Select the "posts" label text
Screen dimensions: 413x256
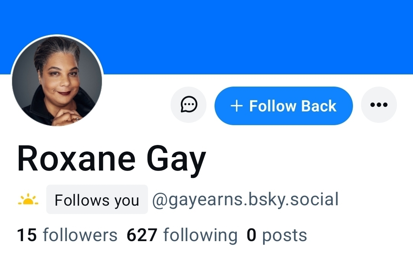tap(285, 236)
